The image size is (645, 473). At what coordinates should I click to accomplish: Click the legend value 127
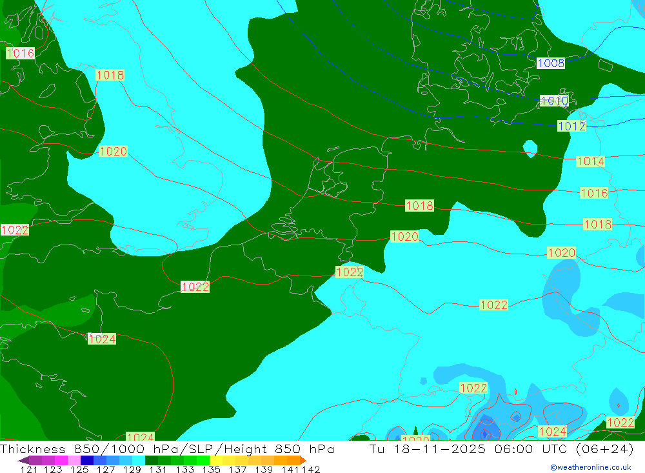(106, 470)
